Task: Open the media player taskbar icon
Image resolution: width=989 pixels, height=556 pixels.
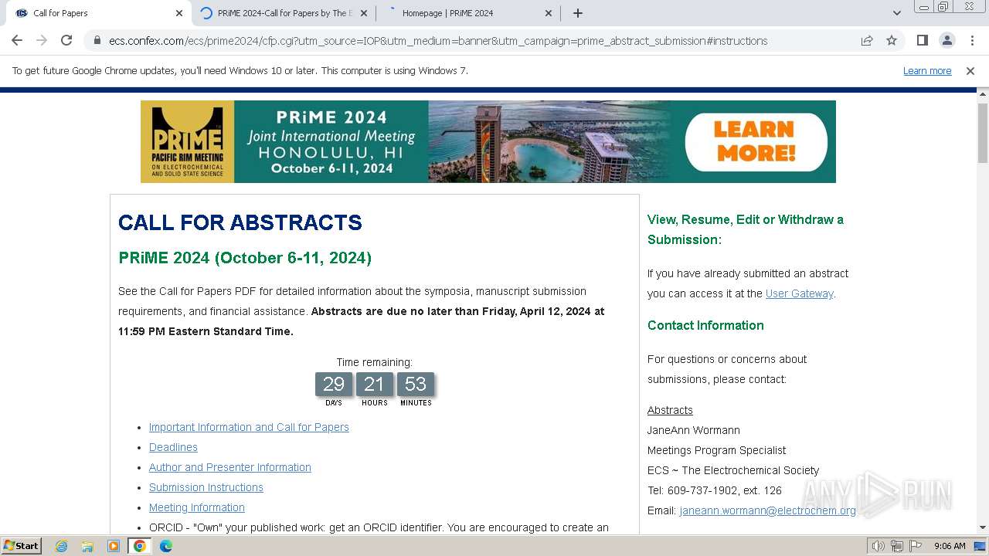Action: click(x=114, y=546)
